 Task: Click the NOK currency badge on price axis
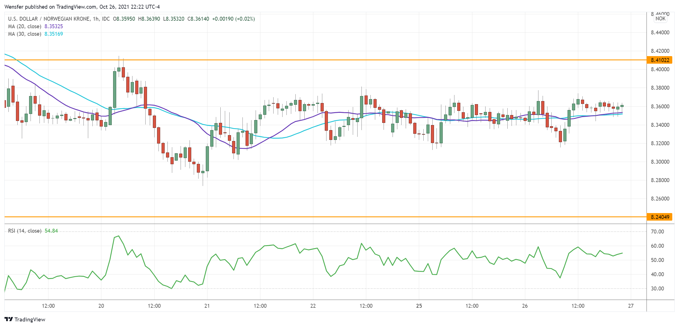point(660,19)
